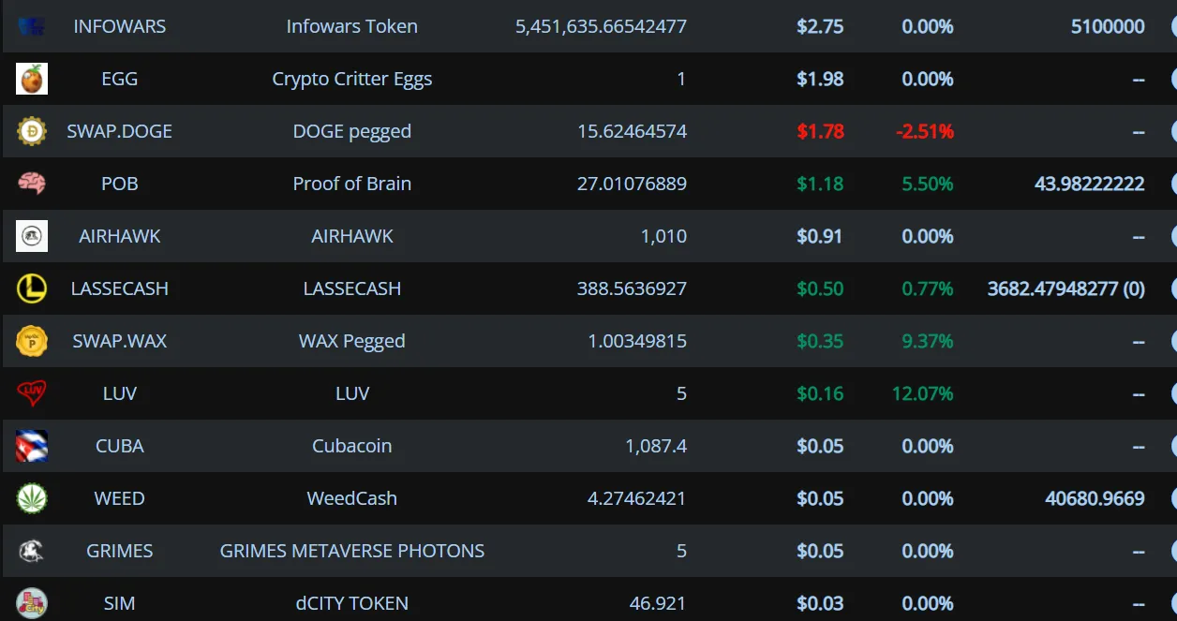Select the balance 1,087.4
Image resolution: width=1177 pixels, height=621 pixels.
[x=656, y=446]
